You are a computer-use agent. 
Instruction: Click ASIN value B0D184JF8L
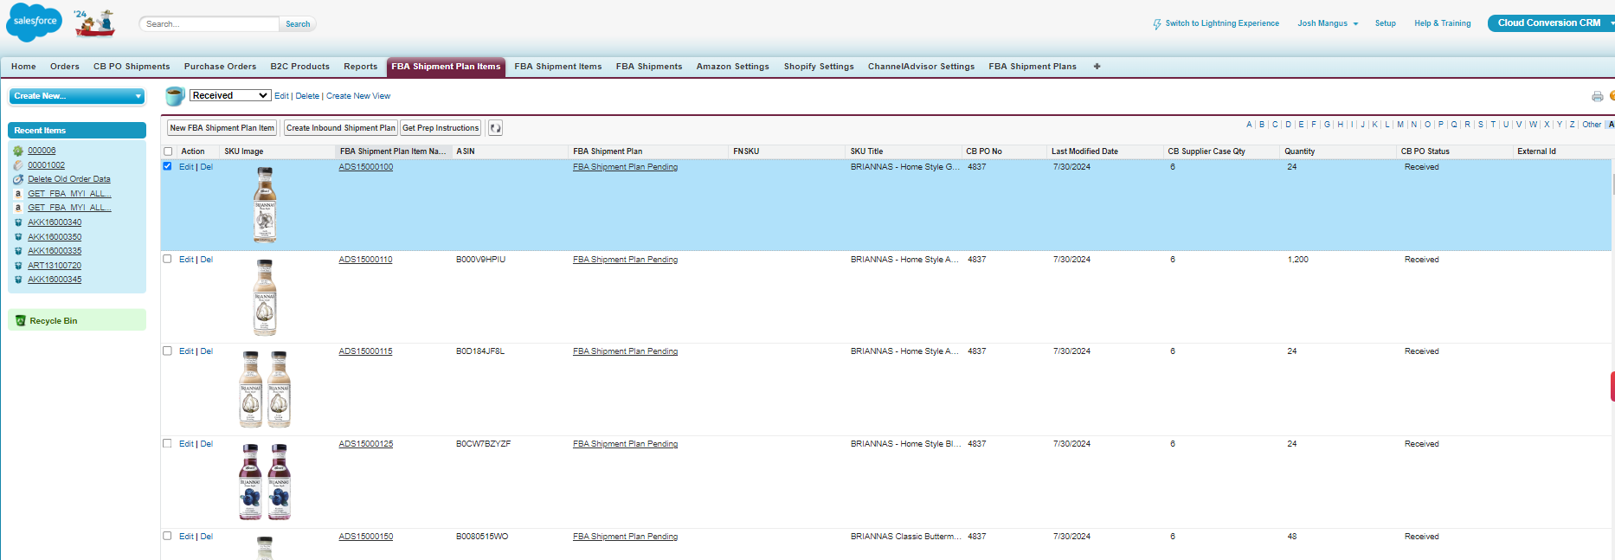[480, 351]
